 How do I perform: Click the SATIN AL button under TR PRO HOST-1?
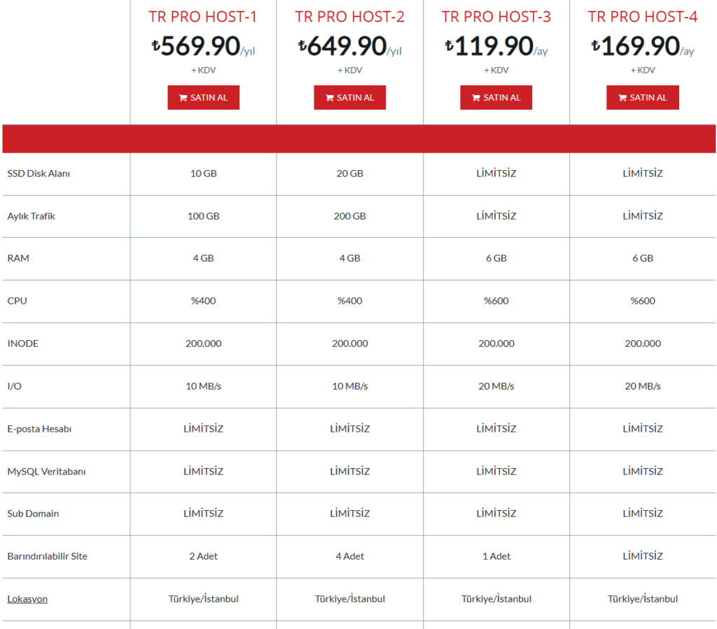pyautogui.click(x=203, y=97)
